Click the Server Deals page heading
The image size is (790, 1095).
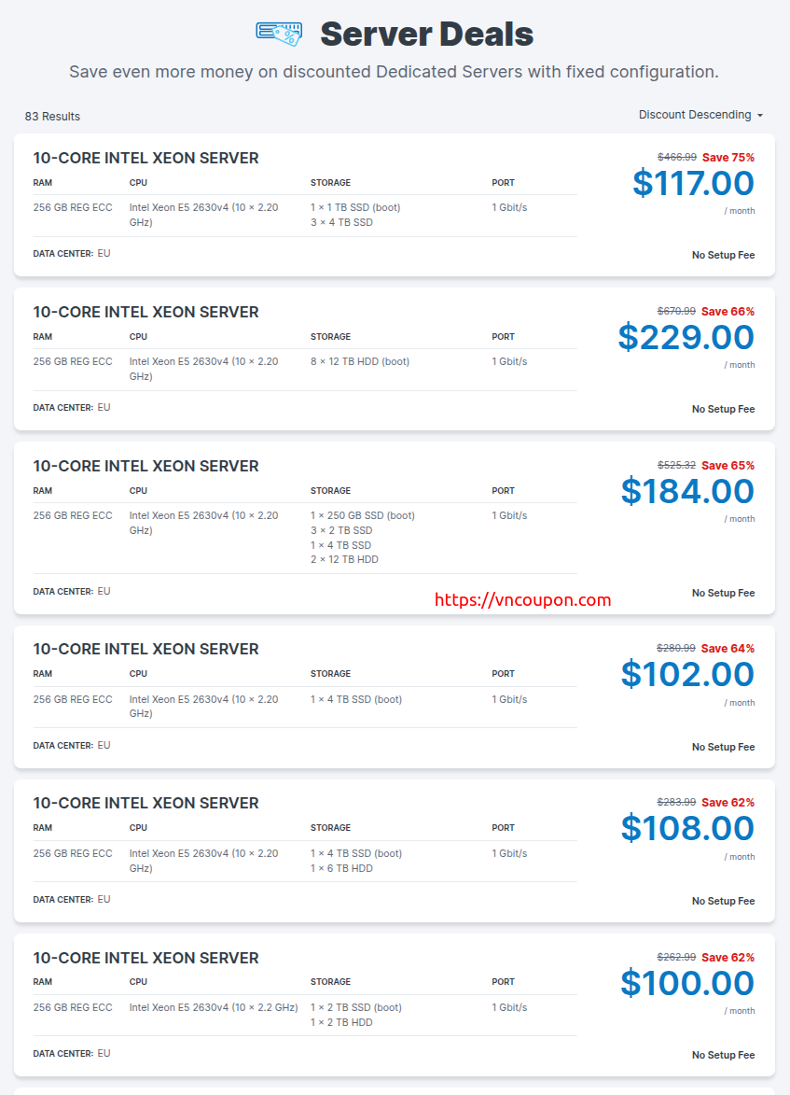pos(426,35)
